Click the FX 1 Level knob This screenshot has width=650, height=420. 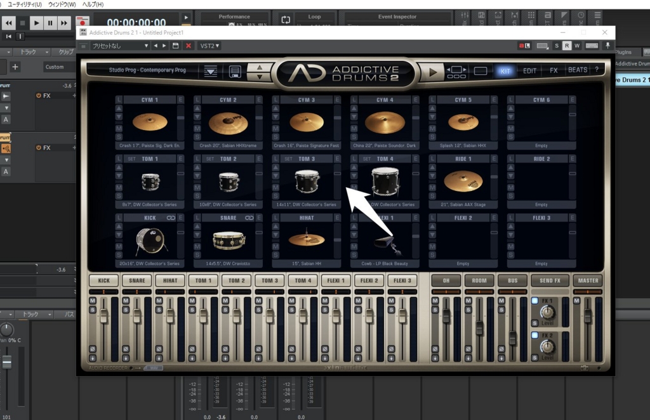547,312
